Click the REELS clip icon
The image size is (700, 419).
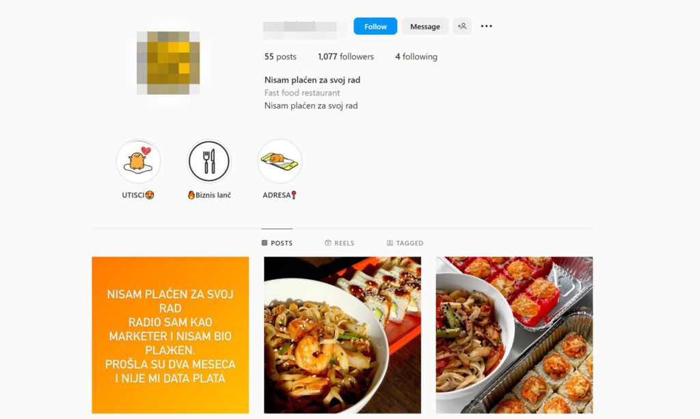coord(328,243)
